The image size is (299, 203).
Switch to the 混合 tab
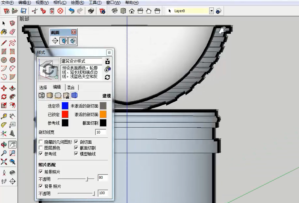71,87
